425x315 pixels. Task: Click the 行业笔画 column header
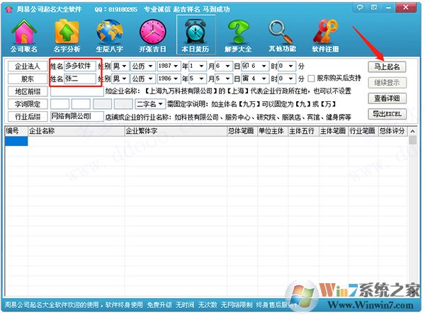pos(363,131)
